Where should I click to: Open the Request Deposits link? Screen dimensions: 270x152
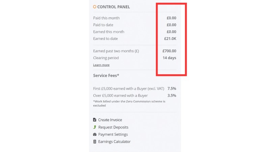pos(113,127)
